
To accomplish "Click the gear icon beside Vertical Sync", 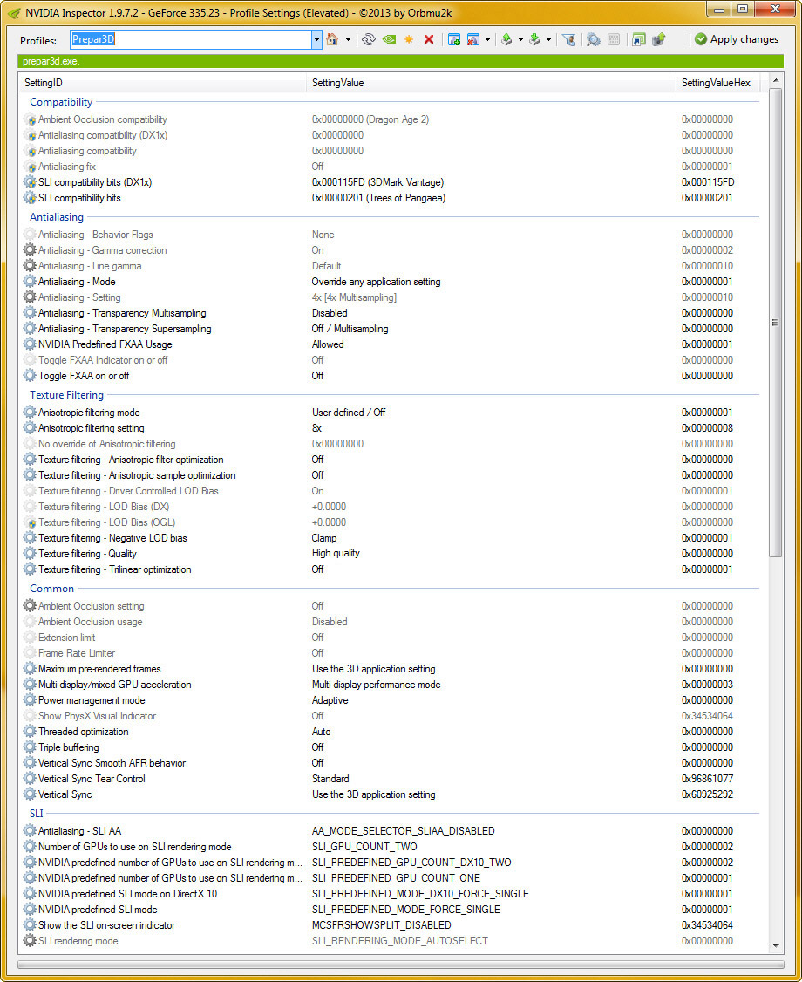I will pos(31,794).
